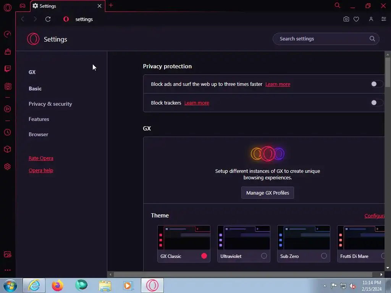Launch Internet Explorer from taskbar
This screenshot has height=293, width=391.
coord(34,285)
